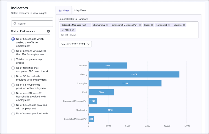Remove Bhurbandha chip with X
The width and height of the screenshot is (209, 134).
(107, 25)
